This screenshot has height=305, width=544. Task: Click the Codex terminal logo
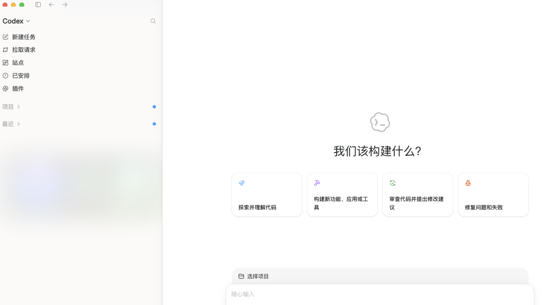click(380, 122)
